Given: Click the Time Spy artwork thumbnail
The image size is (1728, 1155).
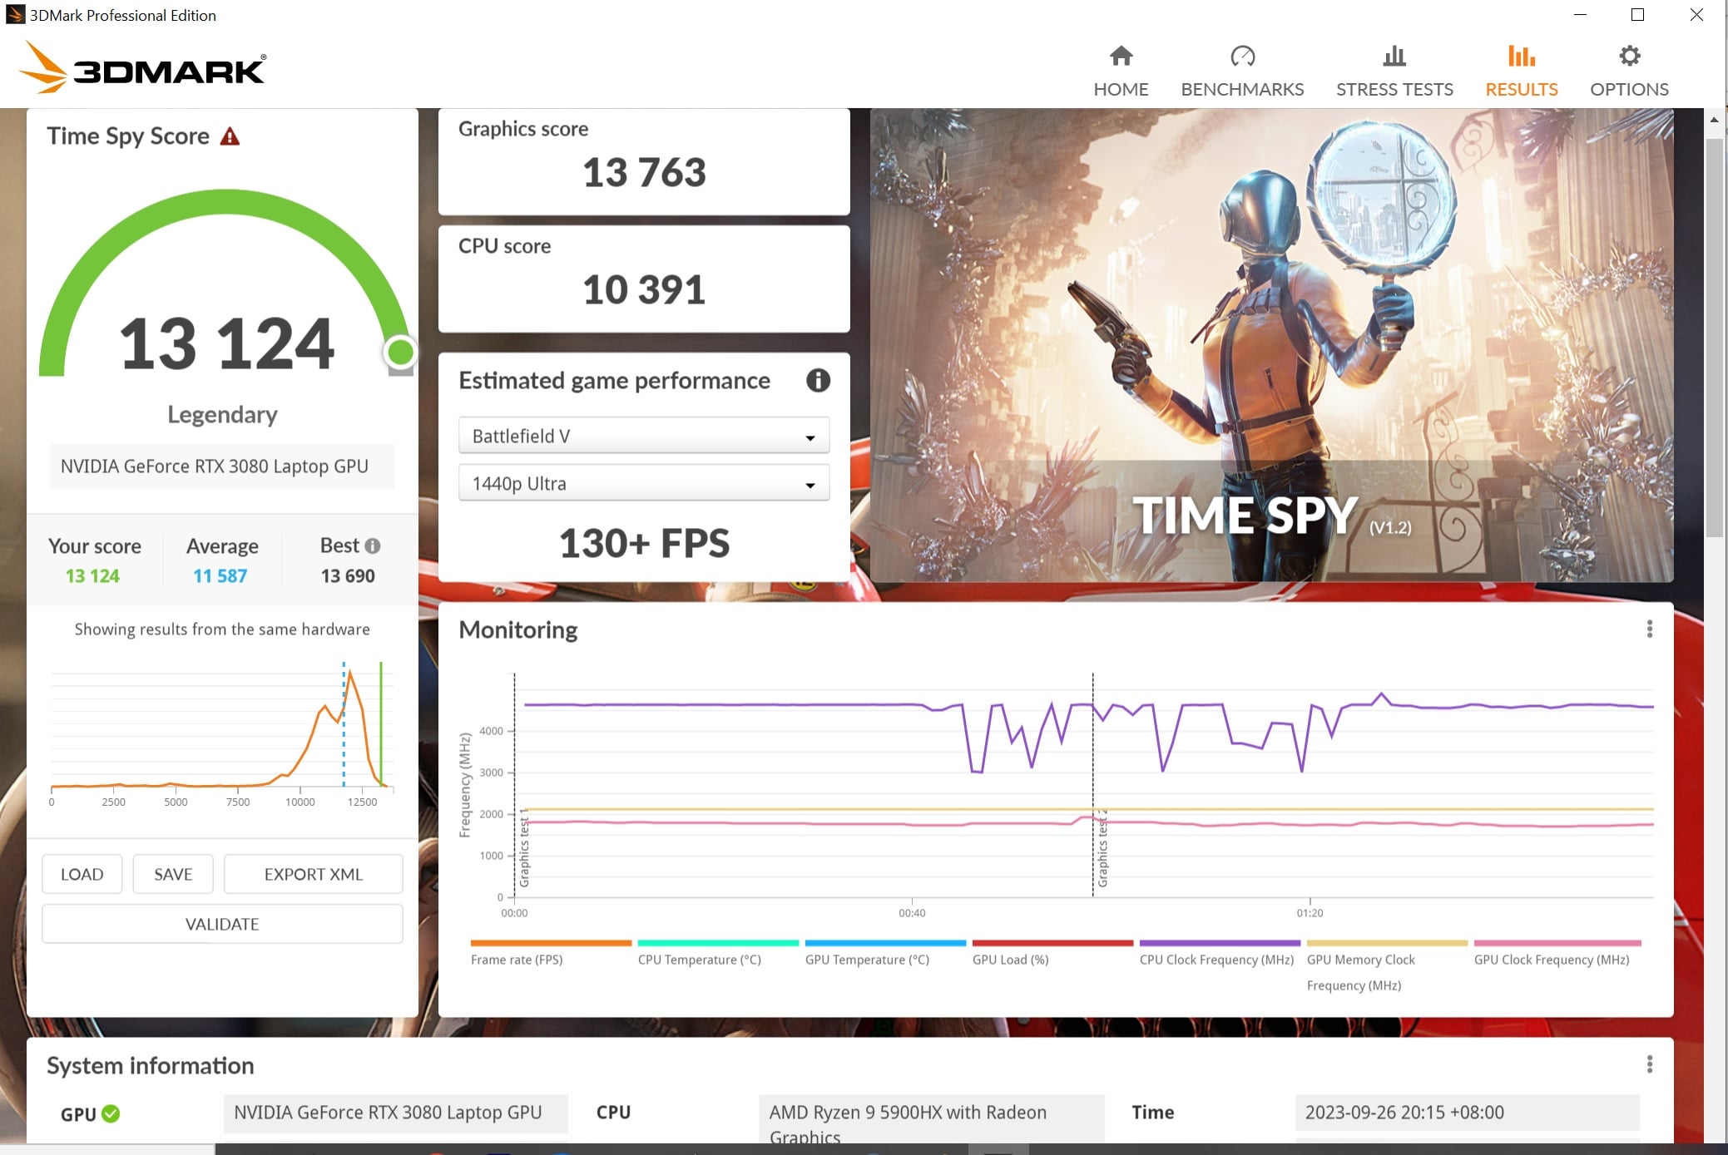Looking at the screenshot, I should (1271, 345).
